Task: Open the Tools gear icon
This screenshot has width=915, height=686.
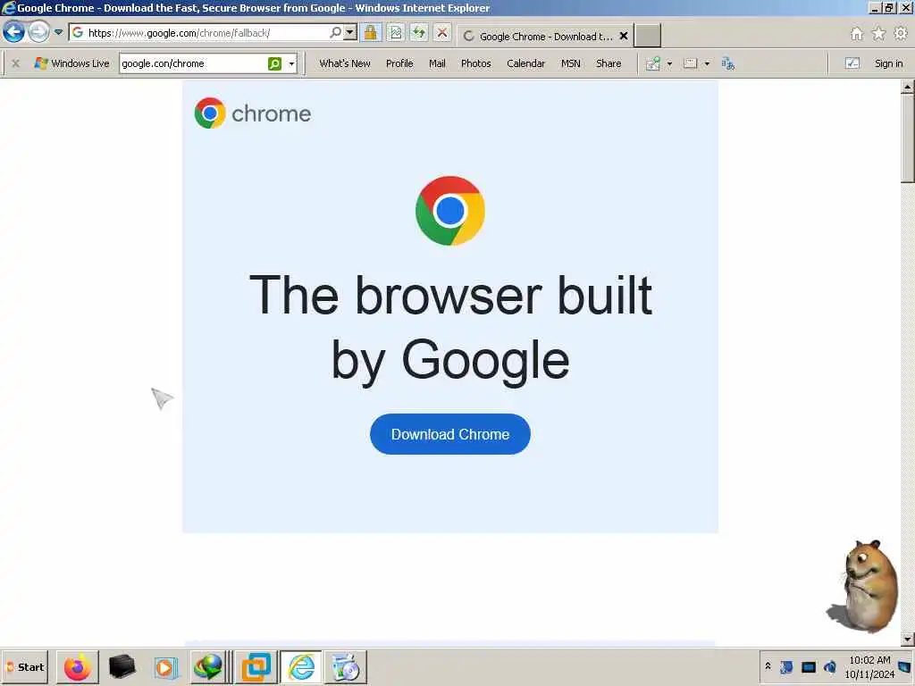Action: pos(901,34)
